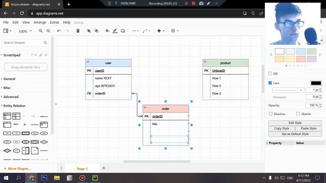This screenshot has width=326, height=183.
Task: Send selection to back icon
Action: coord(96,31)
